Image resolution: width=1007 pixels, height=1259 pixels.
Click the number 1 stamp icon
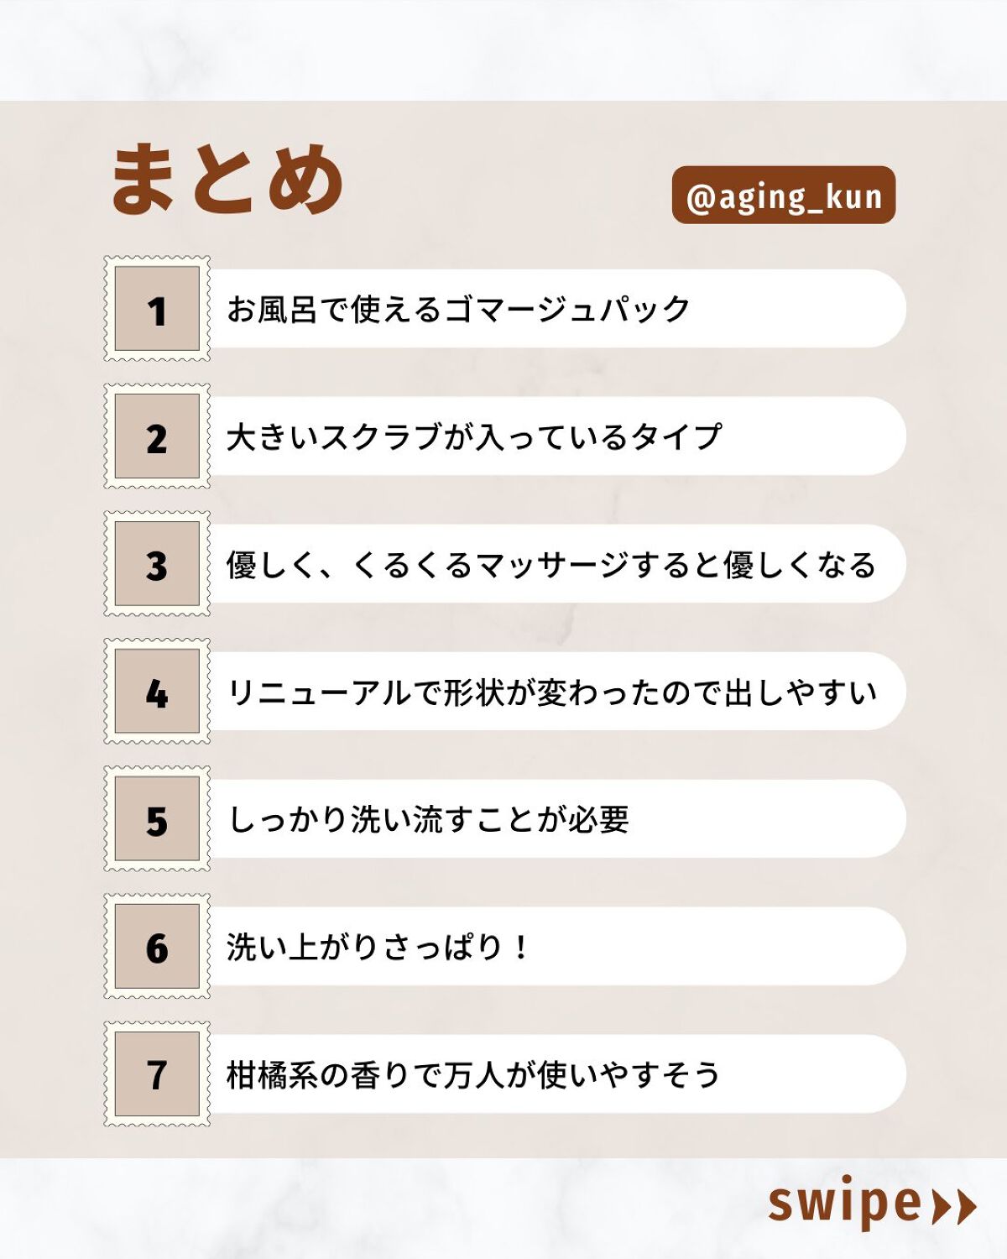pos(157,309)
